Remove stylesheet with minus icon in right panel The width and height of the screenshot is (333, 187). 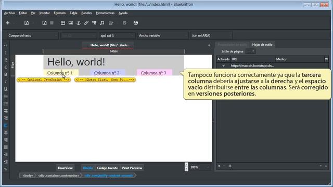(224, 166)
